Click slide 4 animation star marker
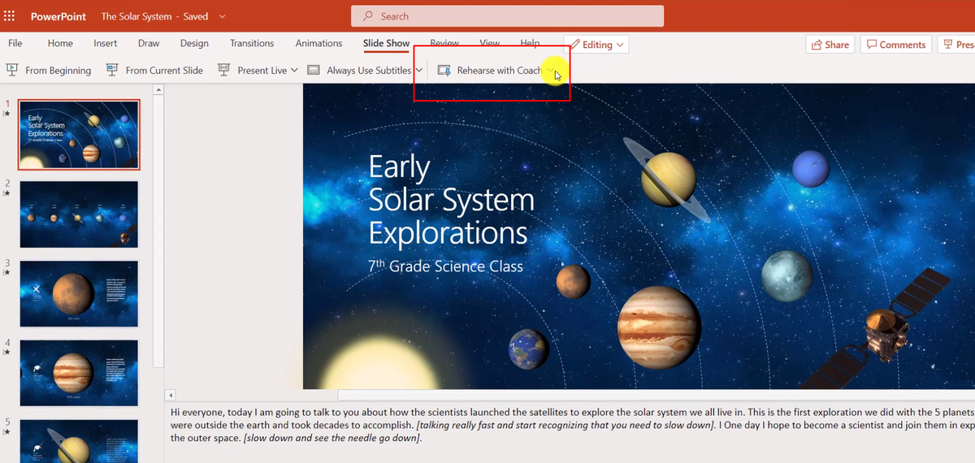The height and width of the screenshot is (463, 975). tap(7, 352)
